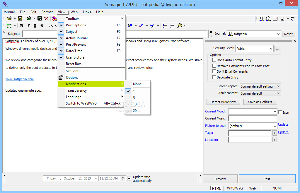Enable the Backdate Entry checkbox
The image size is (300, 193).
coord(214,77)
